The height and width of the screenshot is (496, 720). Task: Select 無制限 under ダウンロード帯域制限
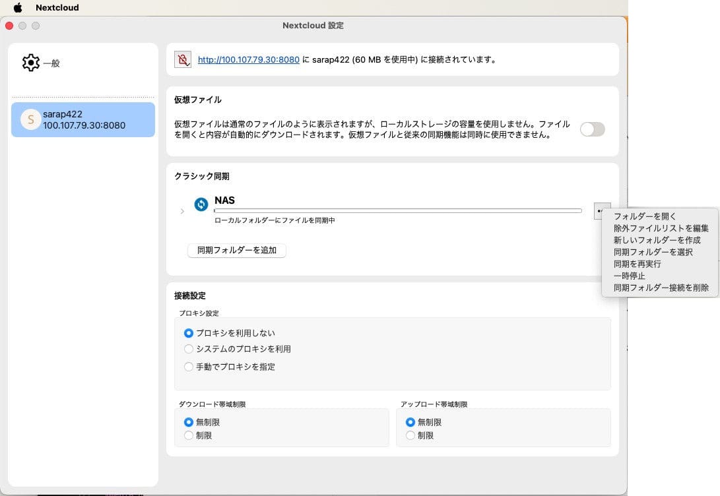pyautogui.click(x=188, y=422)
